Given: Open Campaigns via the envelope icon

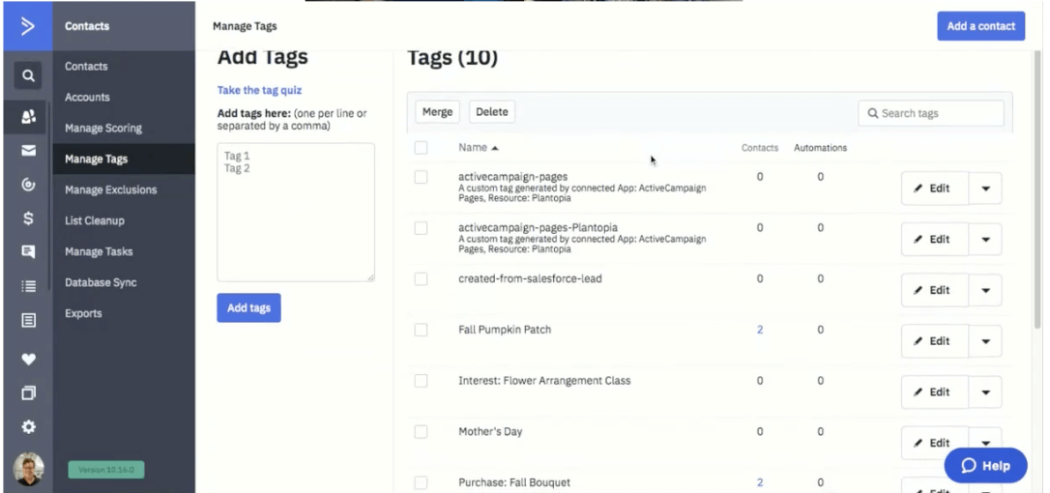Looking at the screenshot, I should click(29, 151).
